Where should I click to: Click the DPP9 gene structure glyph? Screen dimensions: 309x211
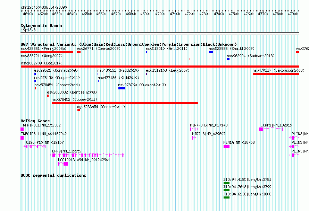point(87,155)
